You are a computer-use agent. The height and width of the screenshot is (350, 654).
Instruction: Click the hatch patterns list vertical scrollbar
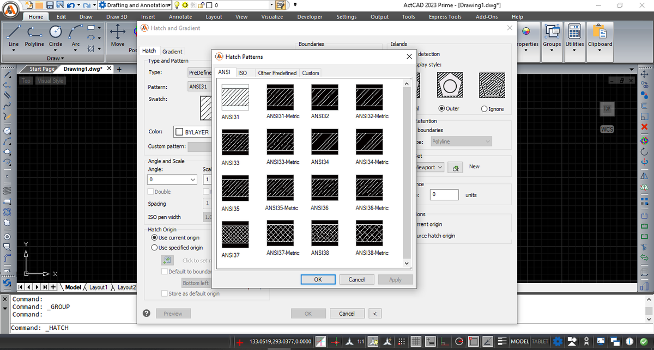406,174
